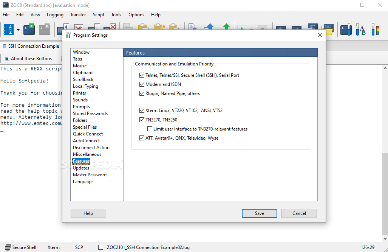Image resolution: width=388 pixels, height=252 pixels.
Task: Open the A-Z host directory icon
Action: pos(9,30)
